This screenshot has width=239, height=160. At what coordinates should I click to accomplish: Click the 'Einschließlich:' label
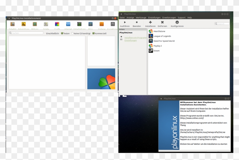tap(53, 33)
